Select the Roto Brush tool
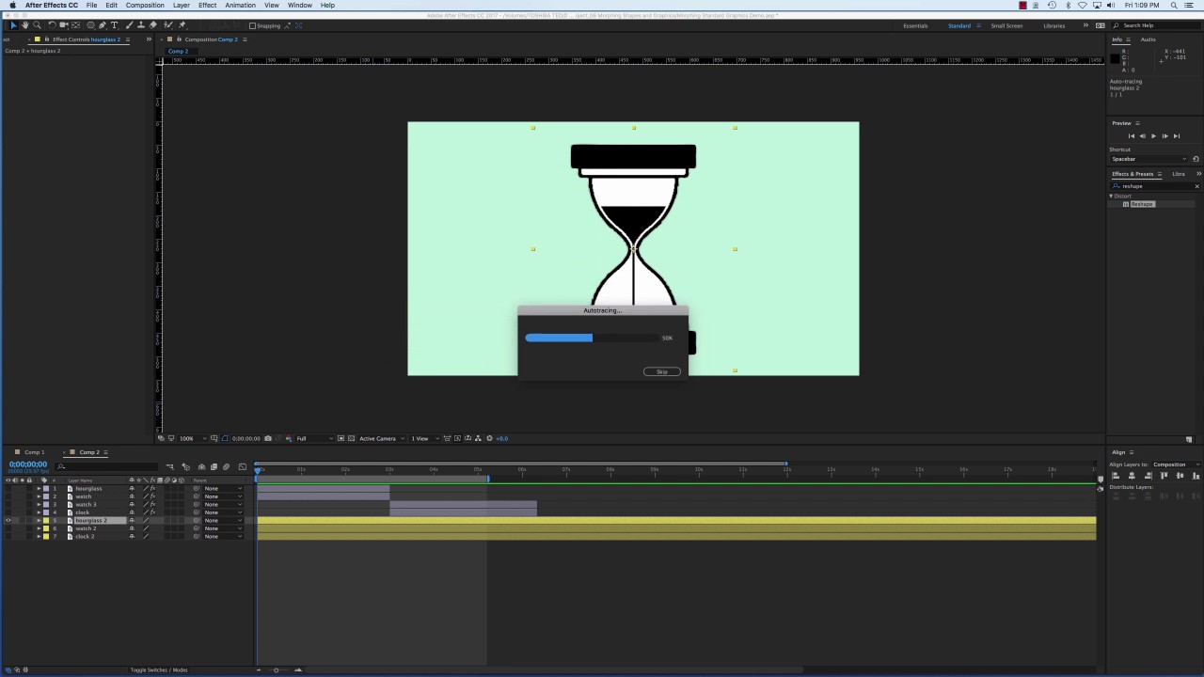Image resolution: width=1204 pixels, height=677 pixels. point(168,25)
